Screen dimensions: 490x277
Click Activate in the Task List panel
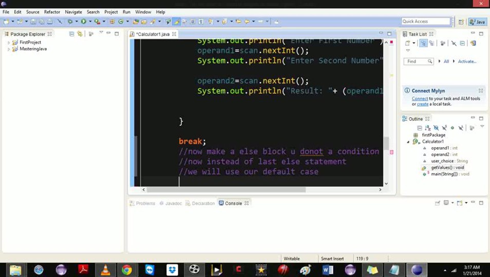[467, 61]
